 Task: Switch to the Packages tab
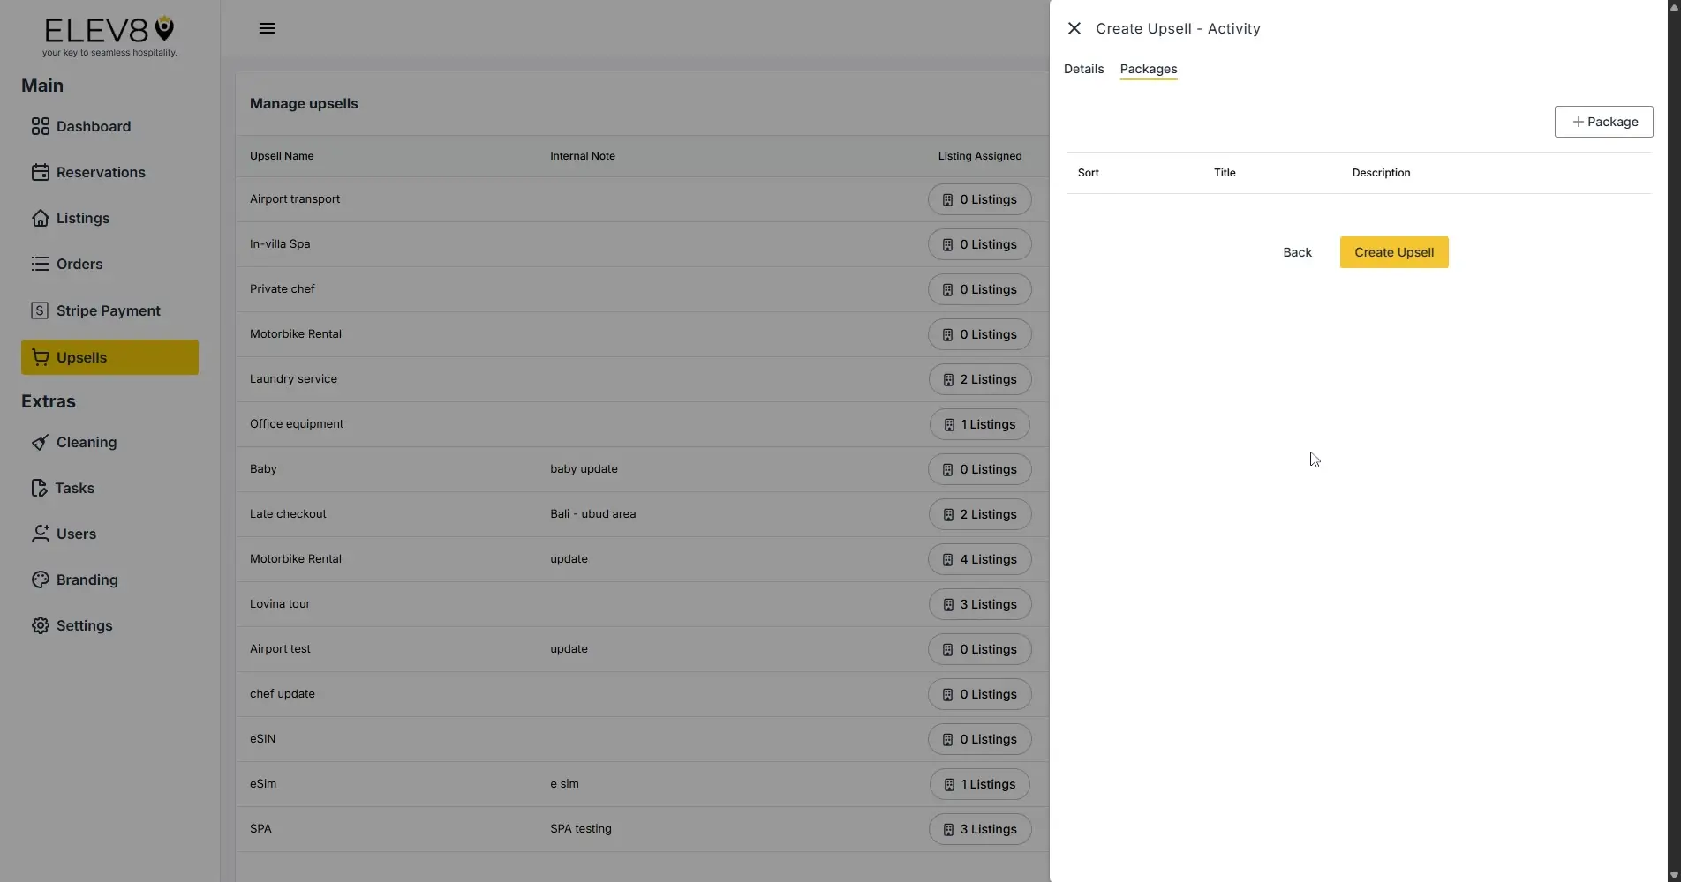[x=1148, y=69]
